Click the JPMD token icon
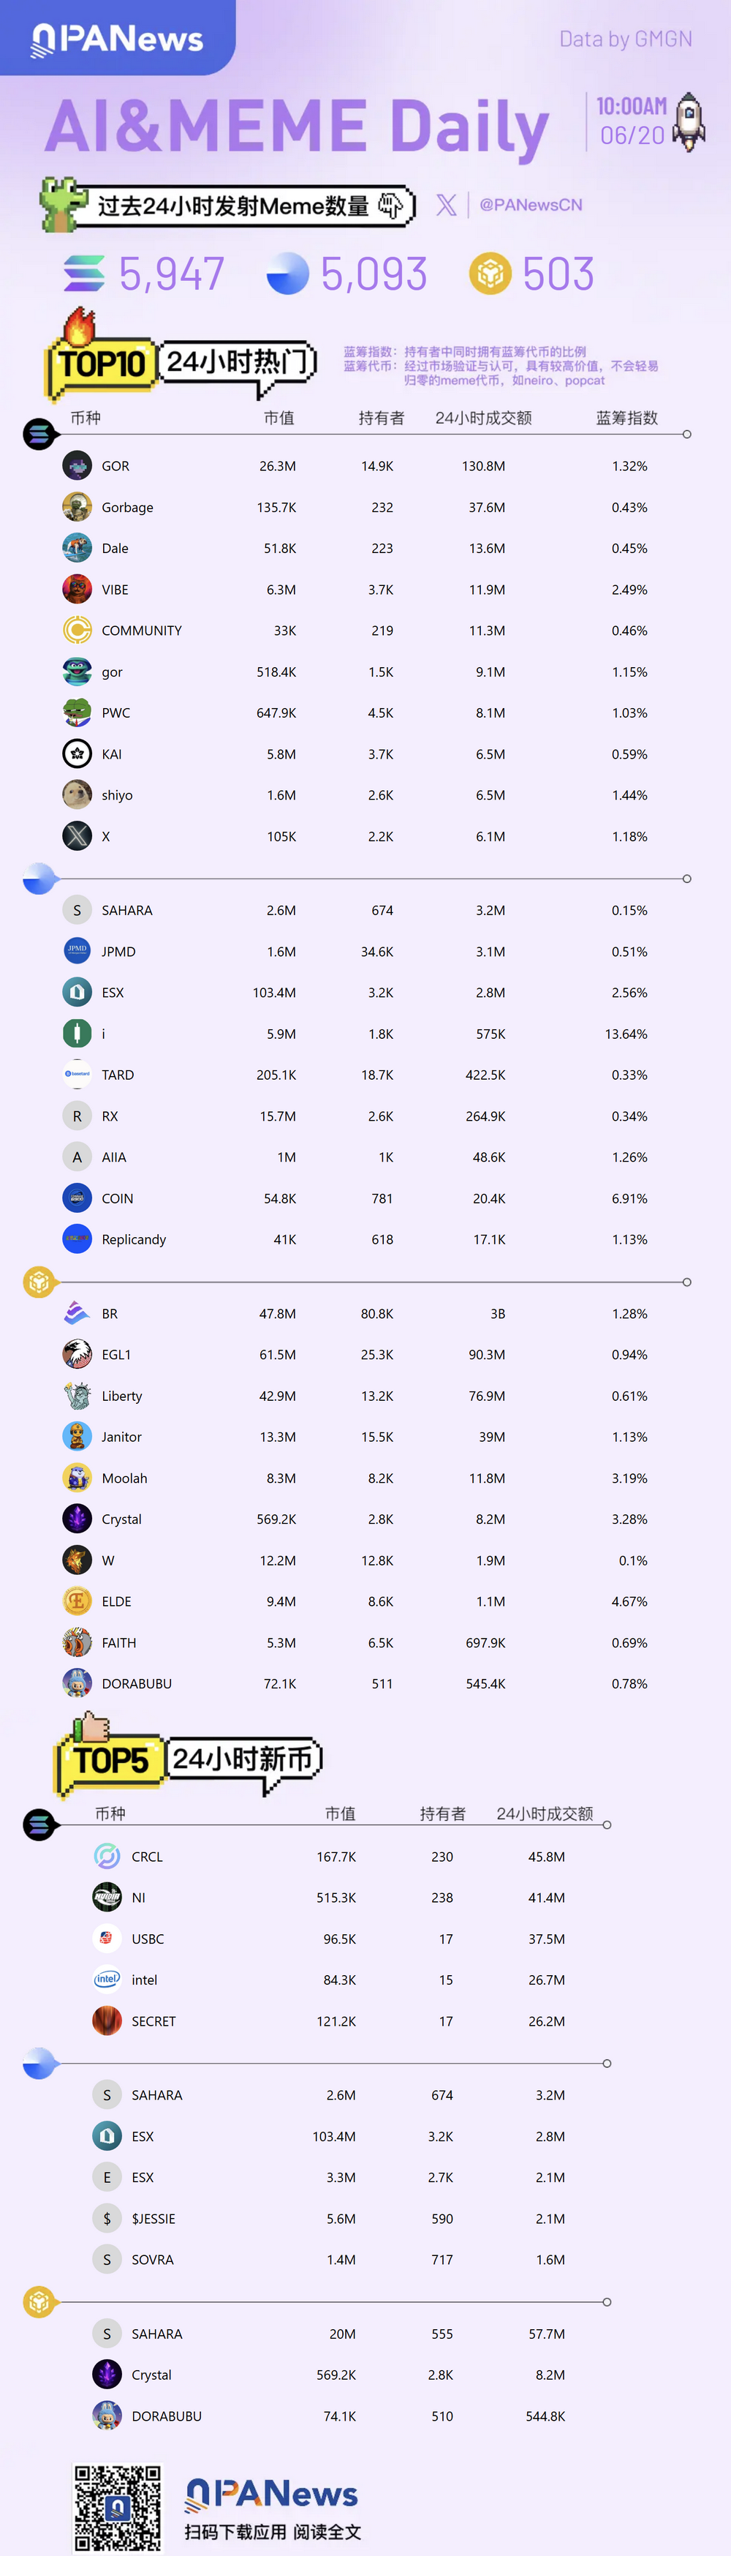This screenshot has width=731, height=2556. coord(77,950)
